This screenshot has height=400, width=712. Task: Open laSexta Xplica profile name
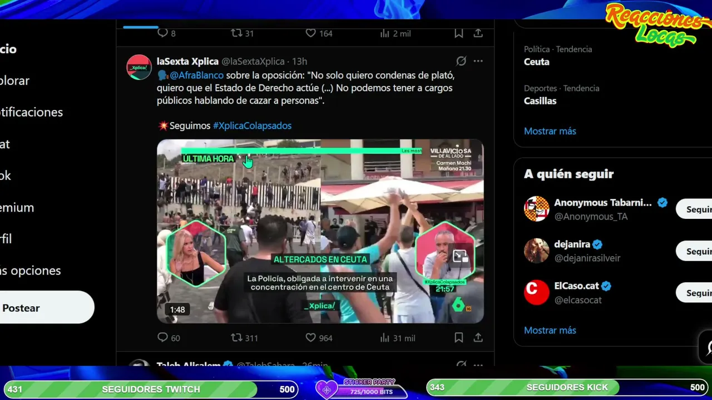187,61
